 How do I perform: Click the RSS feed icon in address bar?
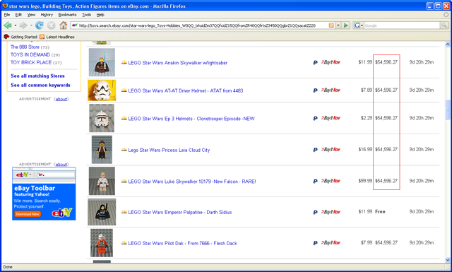[331, 25]
